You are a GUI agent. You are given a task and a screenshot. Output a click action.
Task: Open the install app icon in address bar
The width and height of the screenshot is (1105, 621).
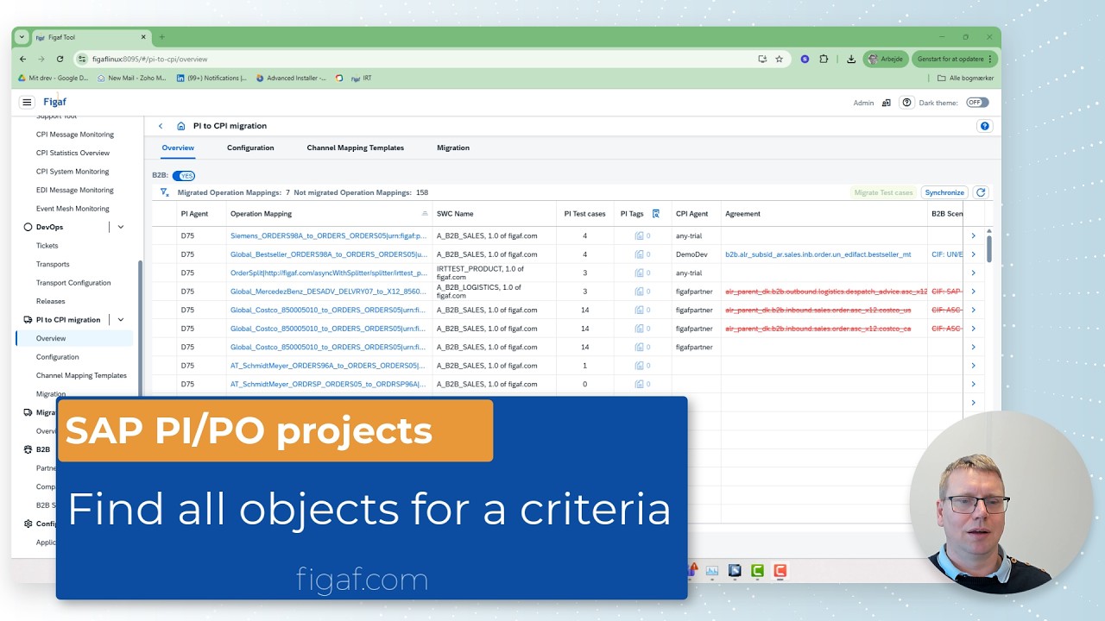coord(762,59)
